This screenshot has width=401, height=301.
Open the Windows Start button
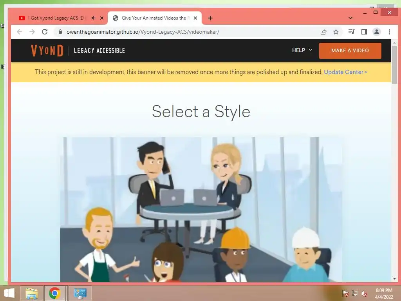click(9, 293)
